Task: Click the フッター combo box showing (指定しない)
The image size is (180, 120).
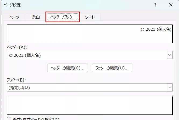Action: (87, 87)
